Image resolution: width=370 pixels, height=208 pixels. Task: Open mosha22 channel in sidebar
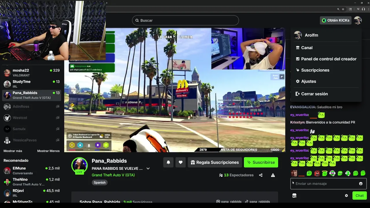point(32,73)
